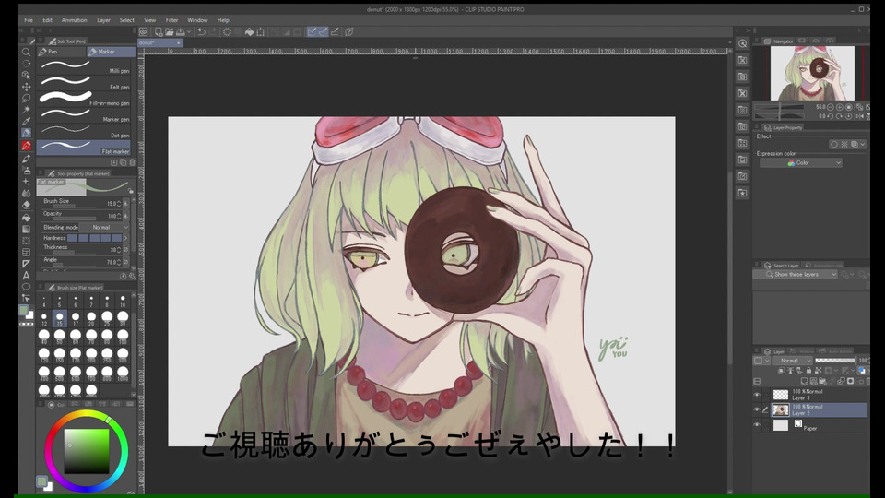Click the Fill icon in command bar
This screenshot has width=885, height=498.
[249, 32]
